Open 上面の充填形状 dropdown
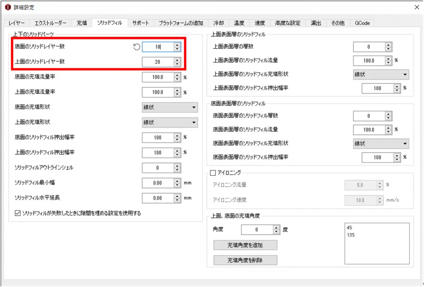Viewport: 424px width, 287px height. click(x=170, y=123)
